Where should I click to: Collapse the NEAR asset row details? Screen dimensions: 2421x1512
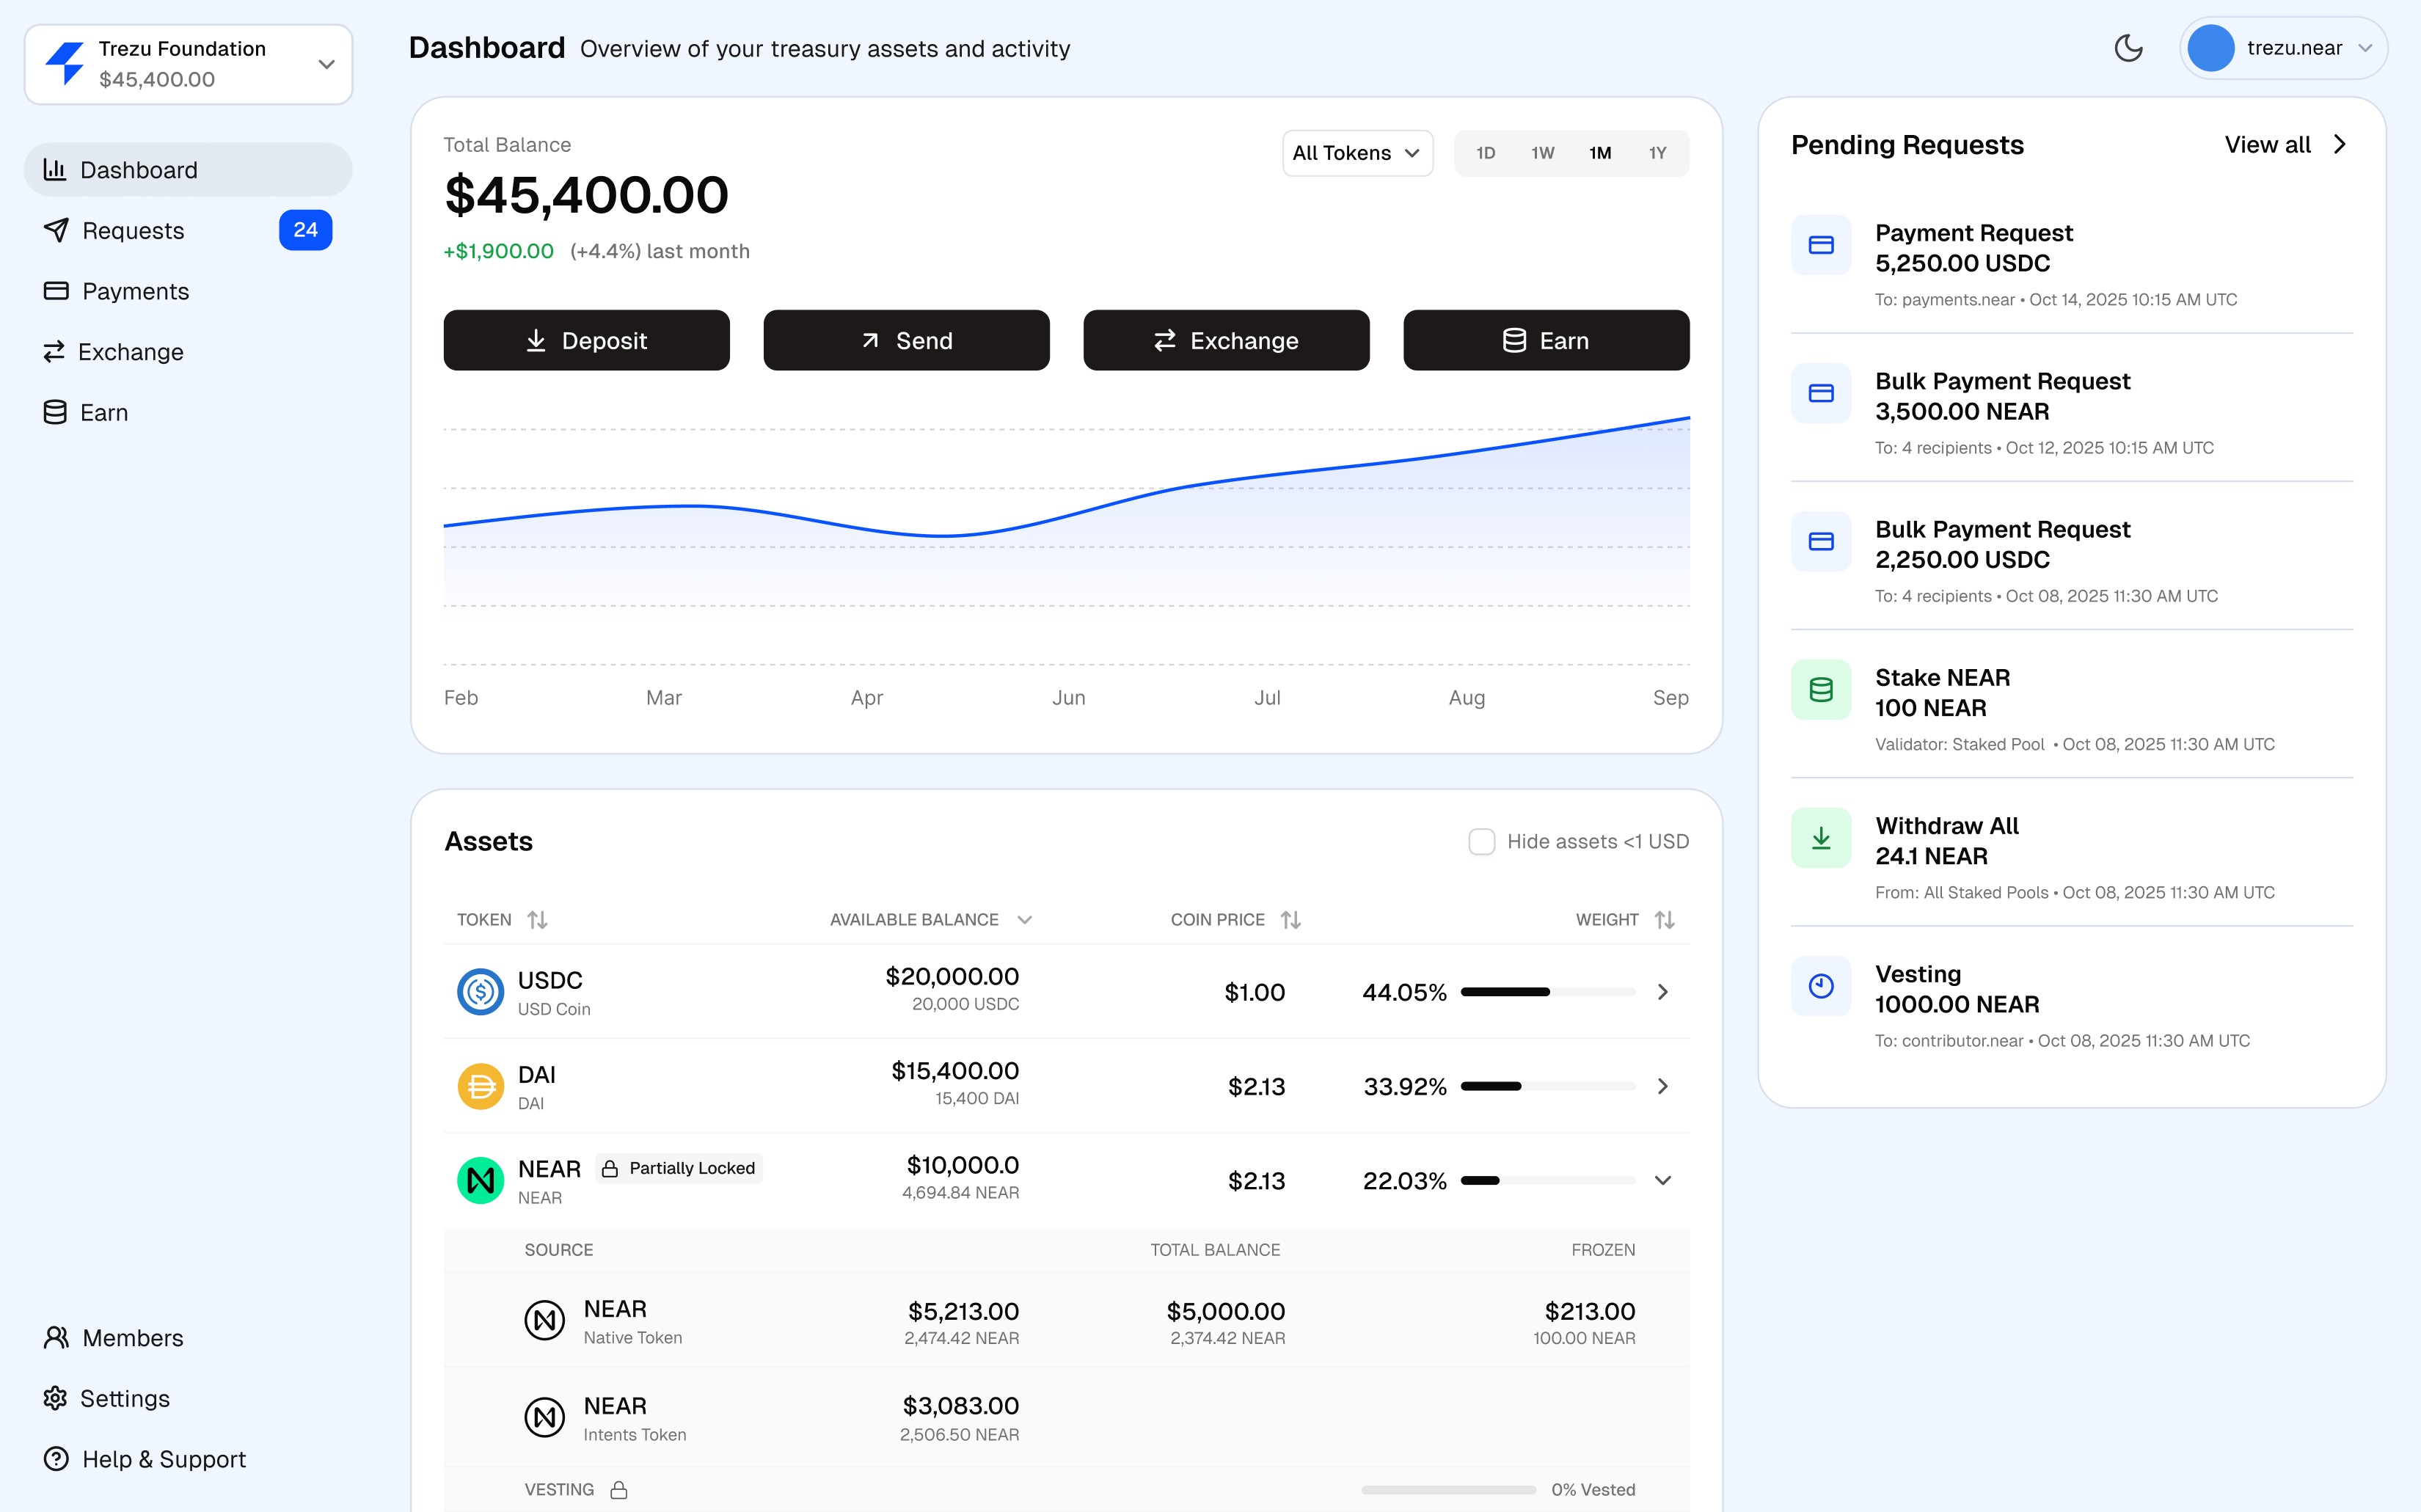(x=1663, y=1180)
